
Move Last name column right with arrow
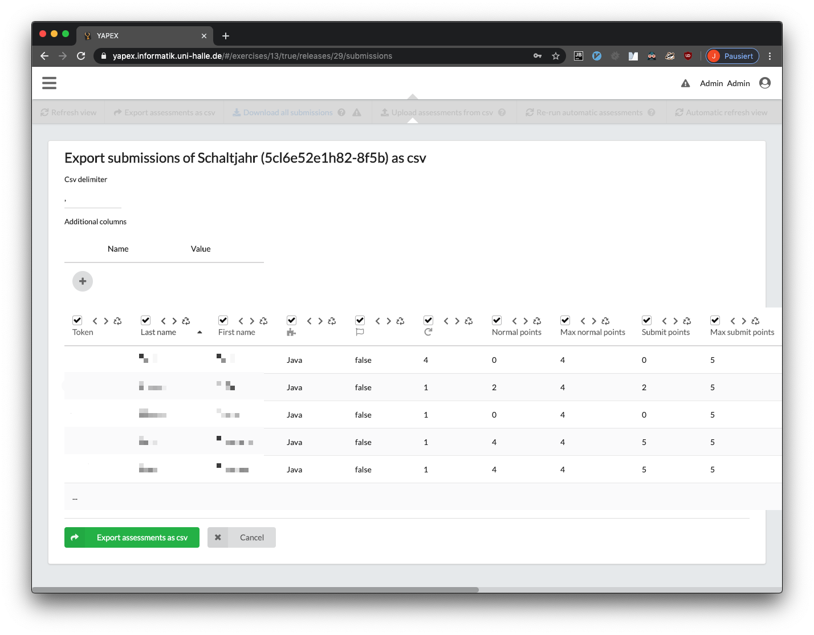coord(174,321)
